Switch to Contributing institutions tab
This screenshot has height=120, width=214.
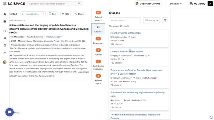tap(98, 65)
